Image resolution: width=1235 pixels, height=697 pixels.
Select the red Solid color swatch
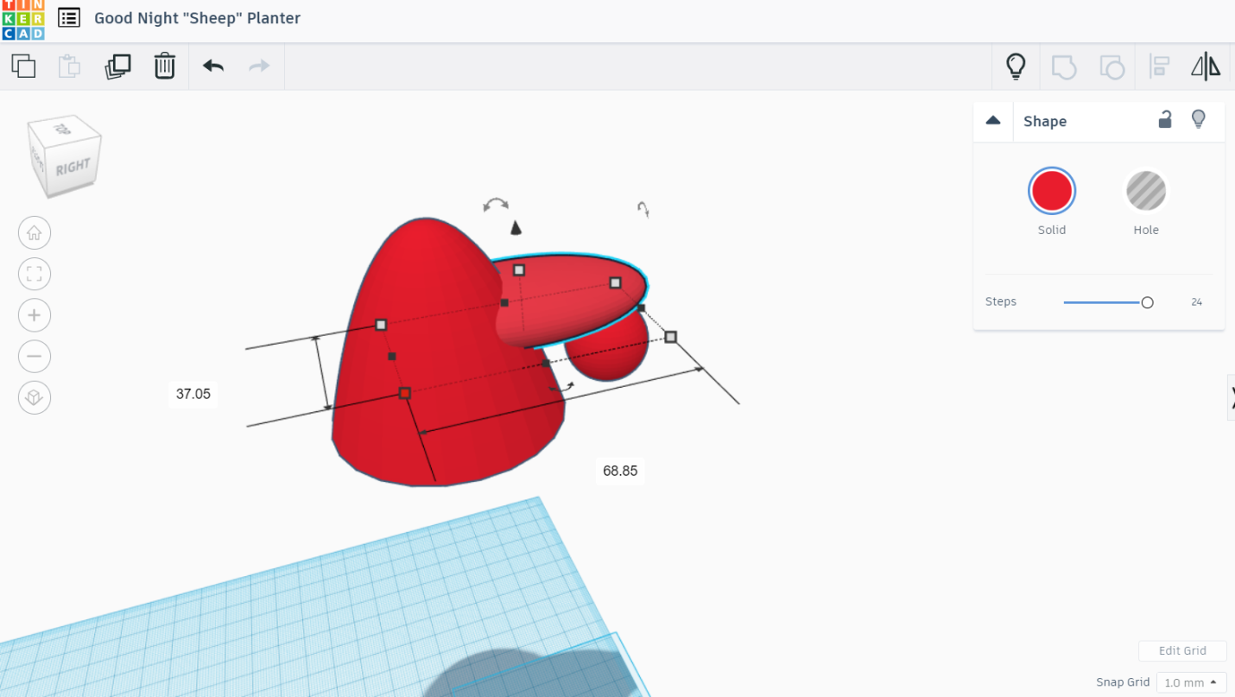1052,191
